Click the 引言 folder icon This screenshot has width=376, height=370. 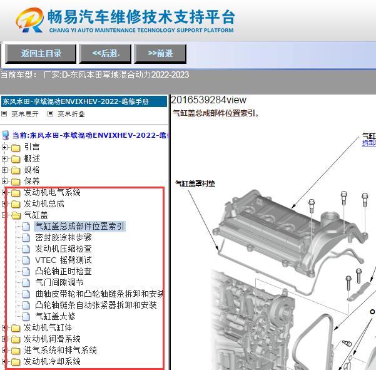click(x=16, y=148)
